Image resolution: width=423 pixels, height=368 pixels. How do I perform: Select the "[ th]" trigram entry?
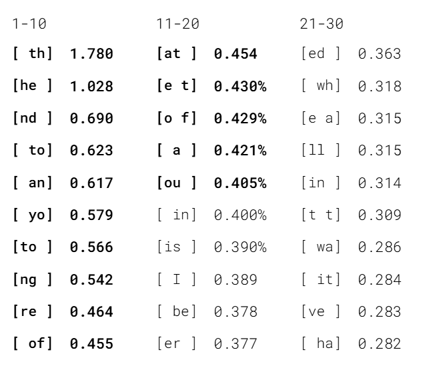[33, 54]
